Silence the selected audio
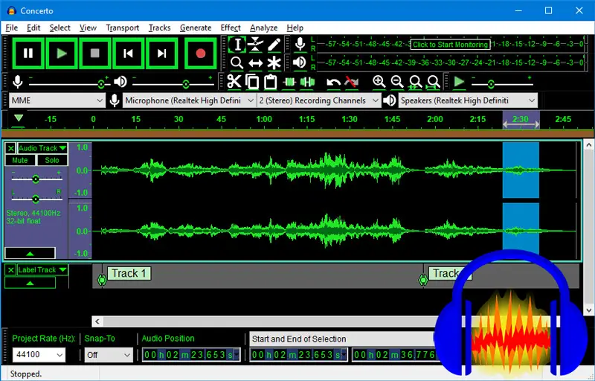595x381 pixels. click(x=307, y=82)
